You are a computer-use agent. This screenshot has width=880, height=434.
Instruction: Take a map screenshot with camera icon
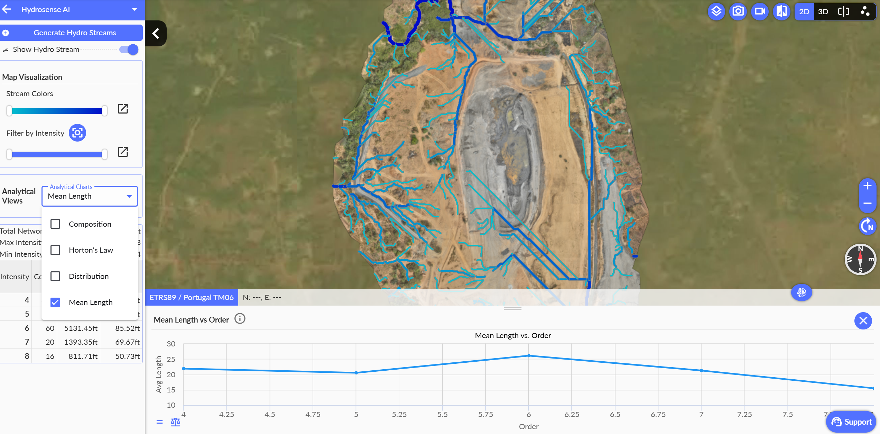tap(738, 11)
